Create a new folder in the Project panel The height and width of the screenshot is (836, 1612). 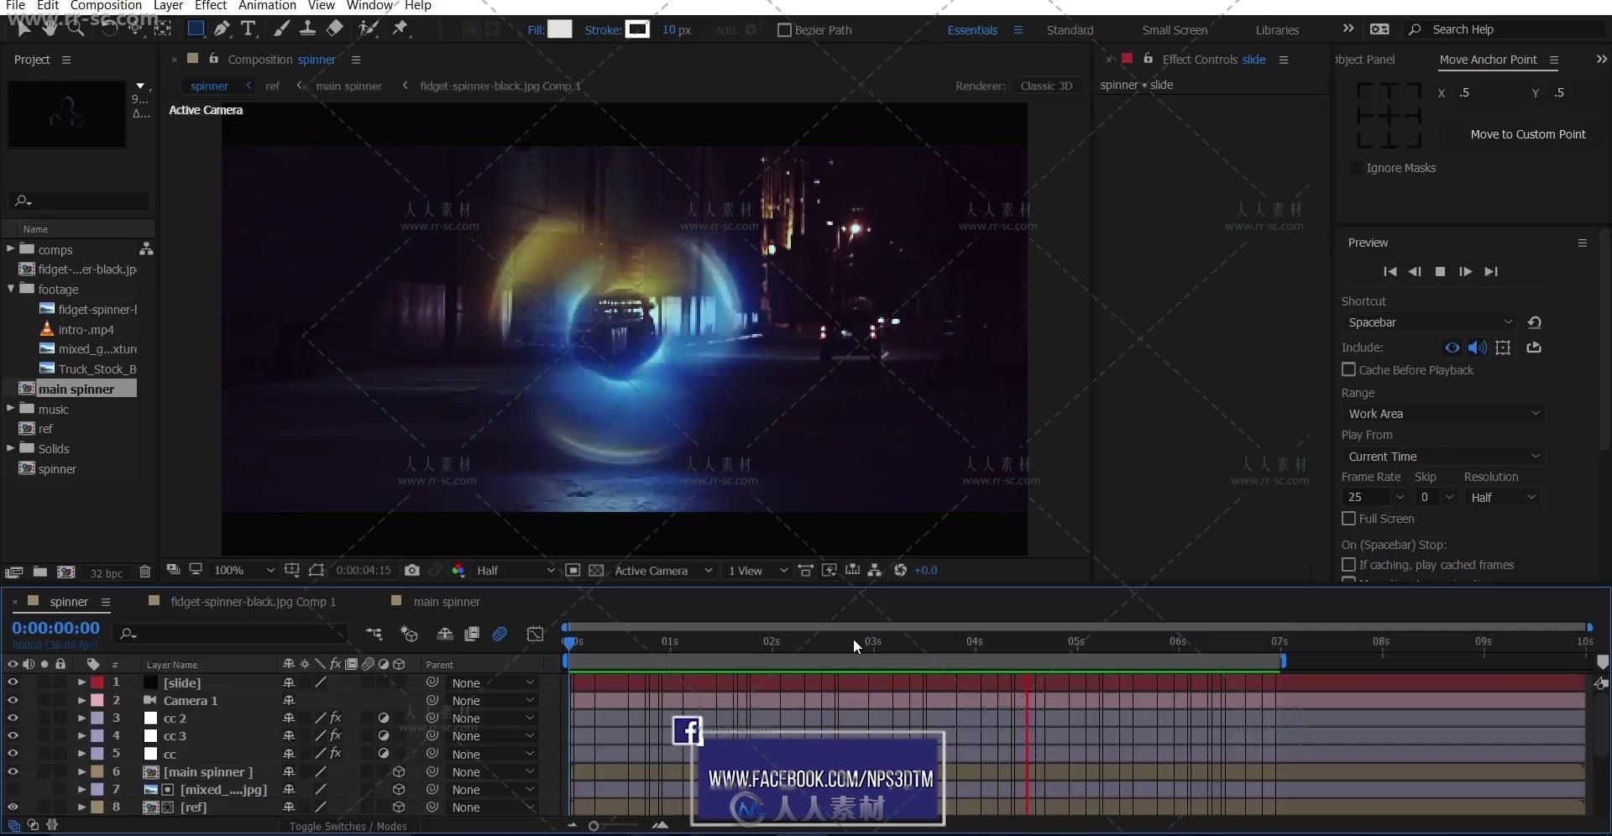[39, 572]
